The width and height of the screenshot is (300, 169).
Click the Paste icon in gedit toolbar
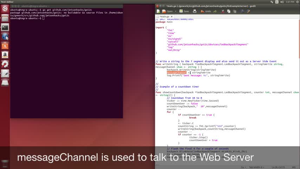pyautogui.click(x=235, y=11)
